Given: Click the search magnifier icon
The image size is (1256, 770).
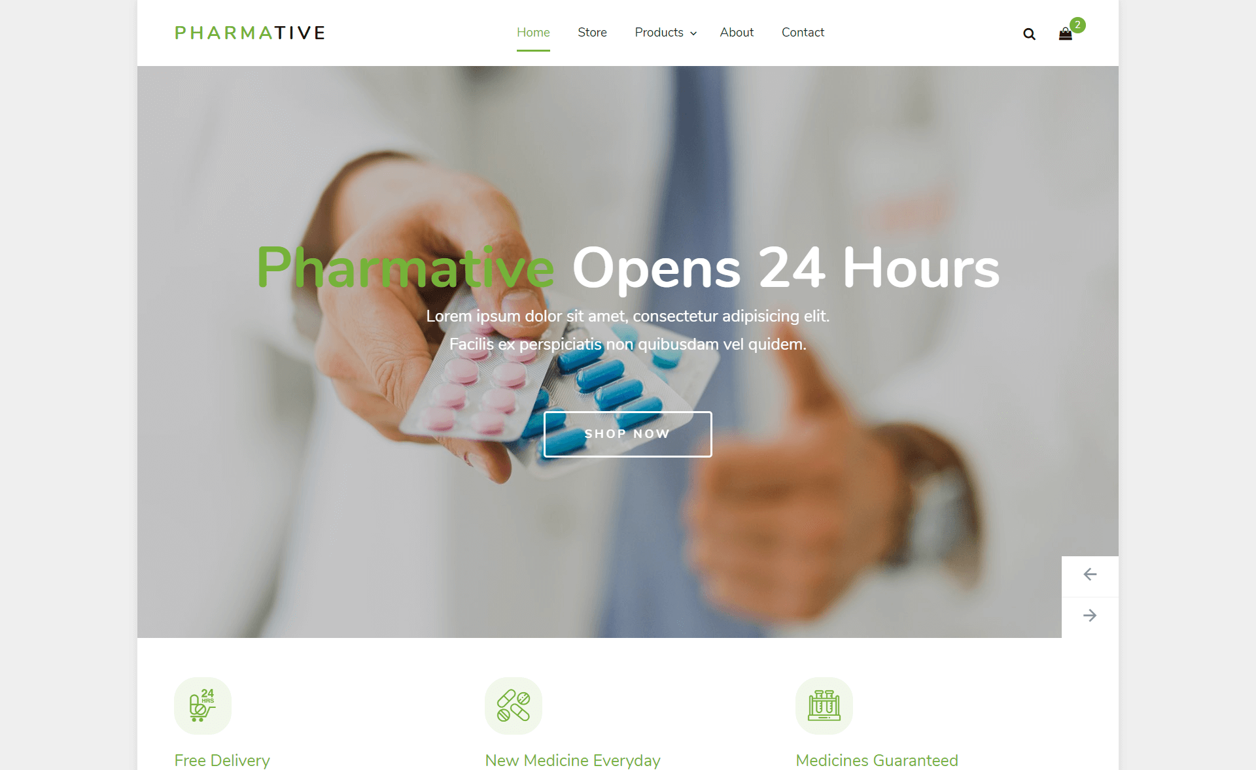Looking at the screenshot, I should (1029, 32).
